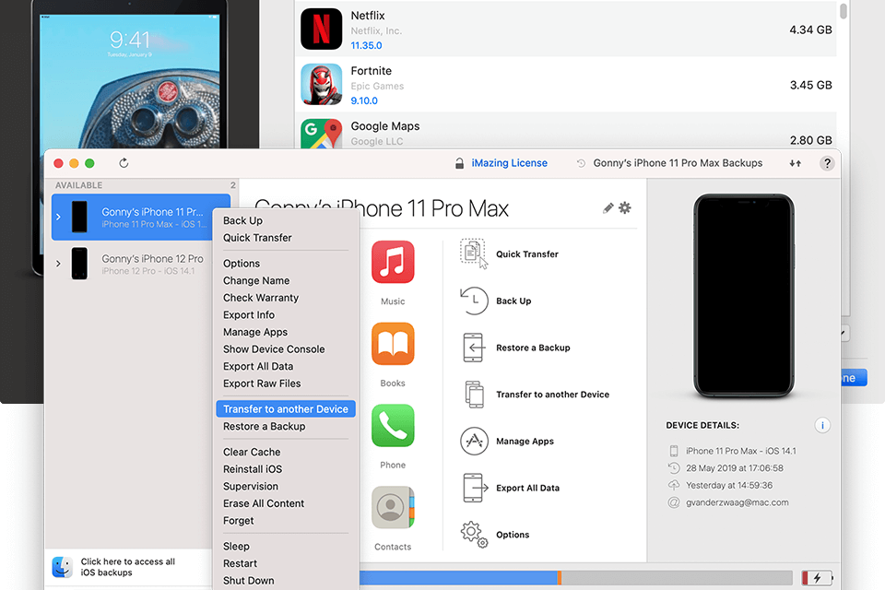The width and height of the screenshot is (885, 590).
Task: Choose Reinstall iOS menu entry
Action: point(253,469)
